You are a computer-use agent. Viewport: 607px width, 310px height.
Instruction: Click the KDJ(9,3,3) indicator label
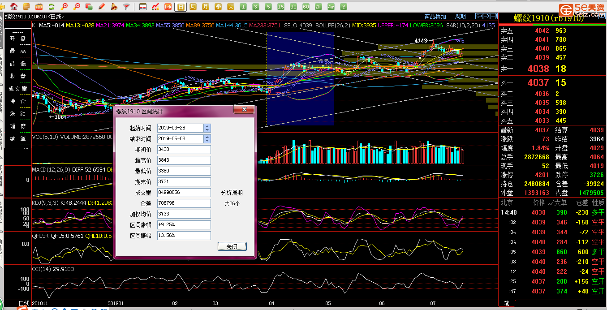point(45,203)
